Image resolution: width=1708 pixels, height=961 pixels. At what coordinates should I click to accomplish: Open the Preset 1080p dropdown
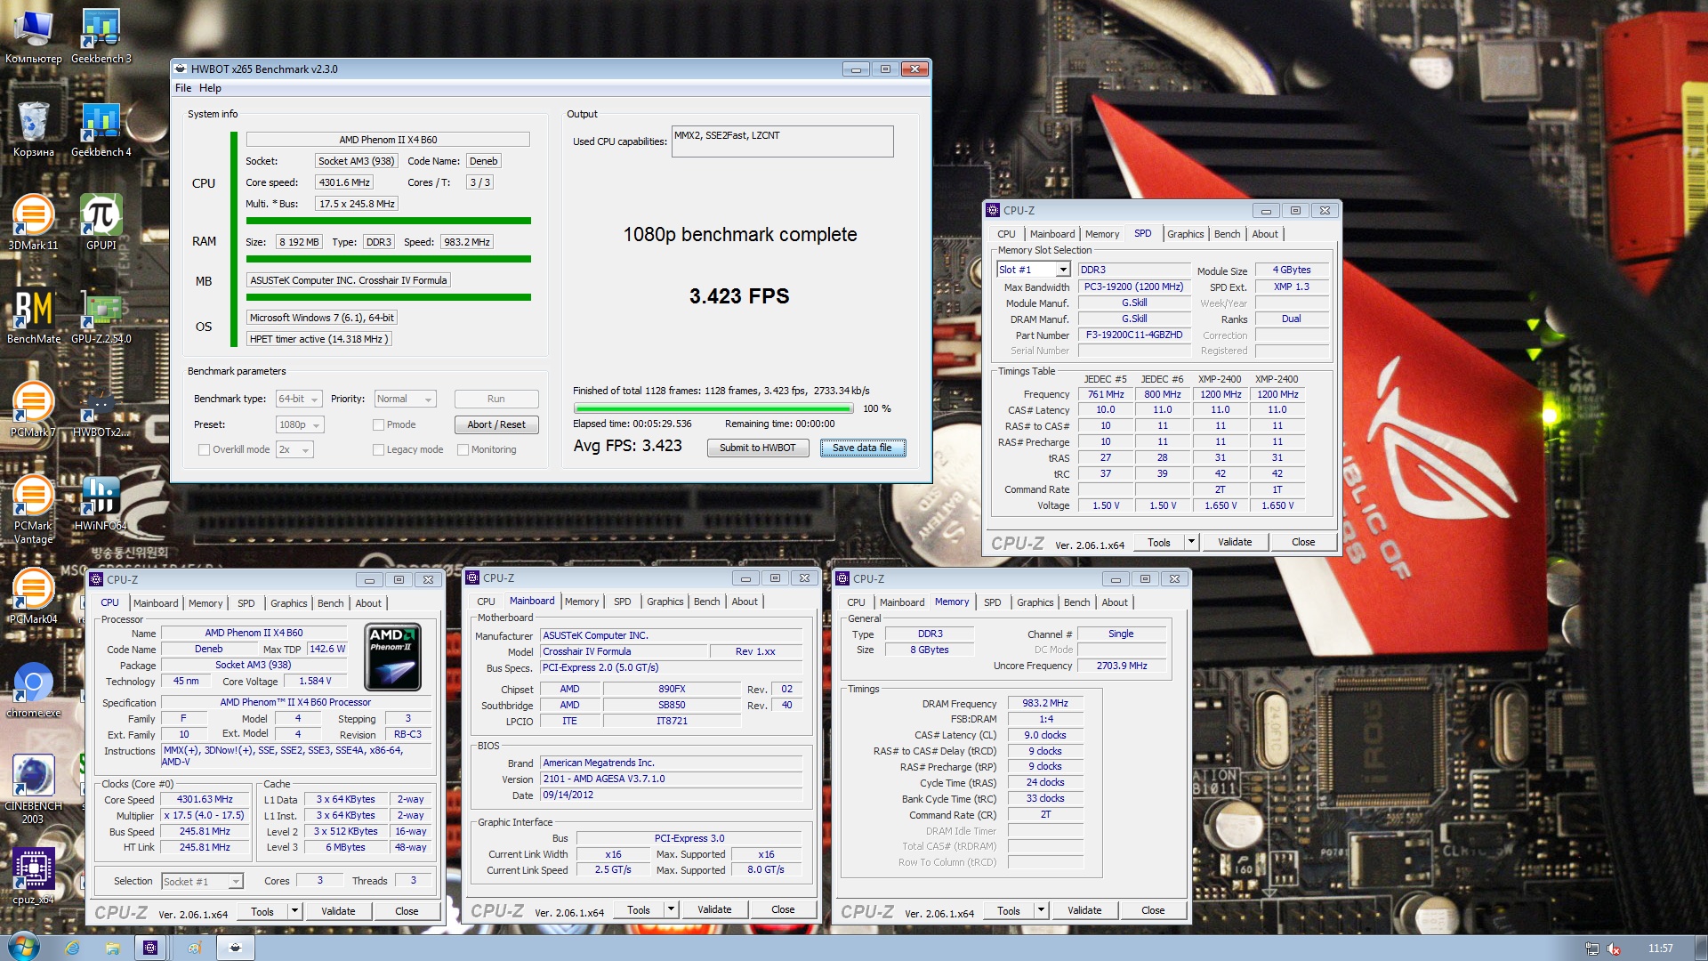click(300, 424)
